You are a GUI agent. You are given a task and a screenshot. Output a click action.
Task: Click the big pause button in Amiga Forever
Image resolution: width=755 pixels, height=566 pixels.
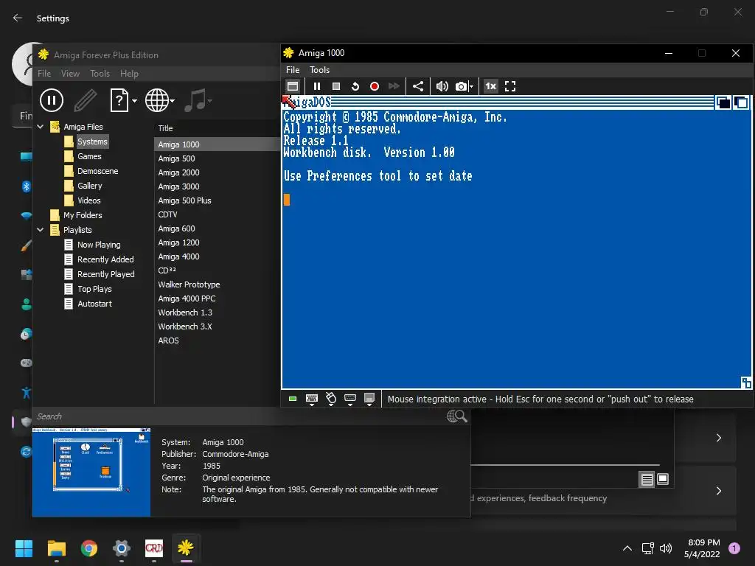52,100
